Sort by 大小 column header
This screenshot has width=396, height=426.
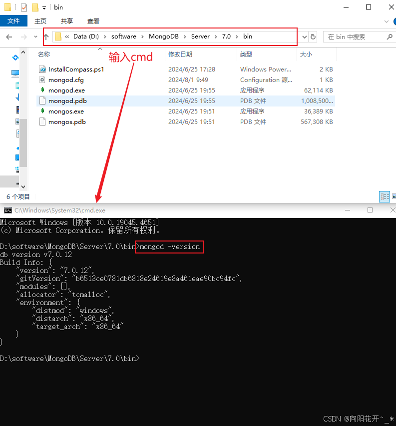pyautogui.click(x=306, y=54)
